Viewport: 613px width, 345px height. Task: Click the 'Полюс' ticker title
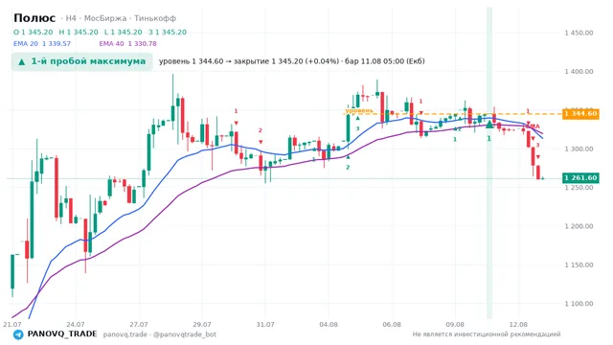coord(34,18)
